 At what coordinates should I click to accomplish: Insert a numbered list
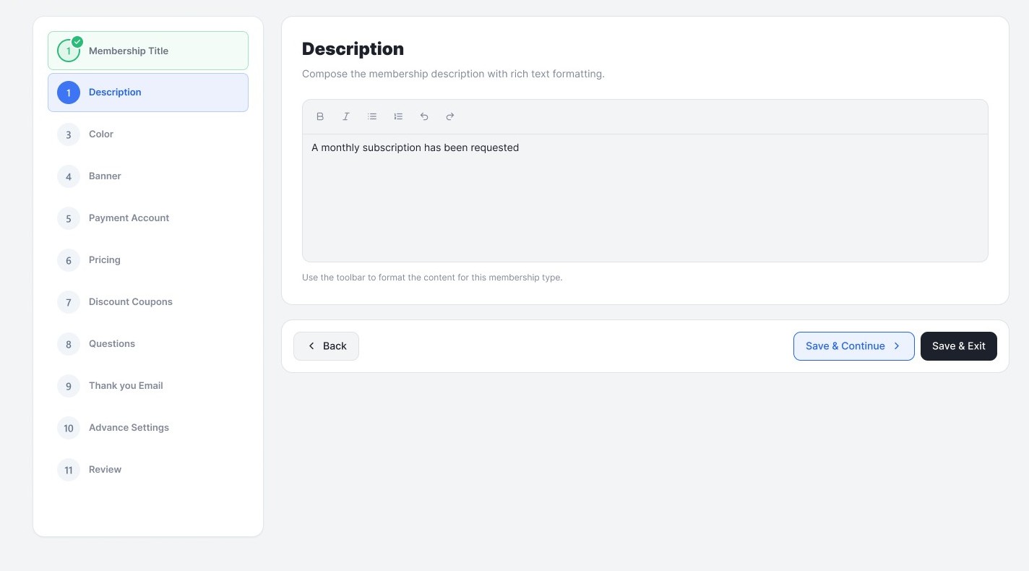(398, 116)
